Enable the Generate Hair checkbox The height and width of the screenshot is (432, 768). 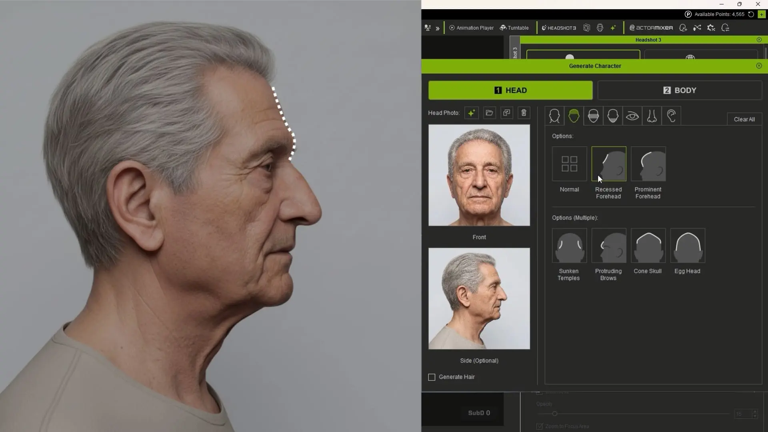pos(432,377)
